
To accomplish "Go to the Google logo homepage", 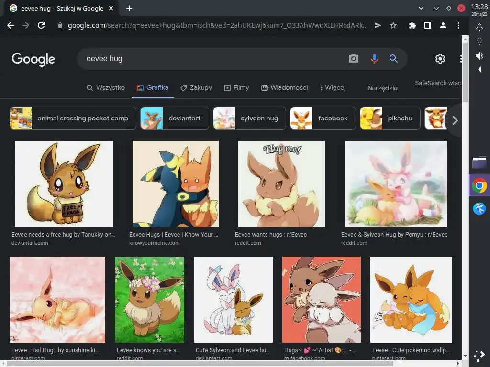I will pos(33,59).
